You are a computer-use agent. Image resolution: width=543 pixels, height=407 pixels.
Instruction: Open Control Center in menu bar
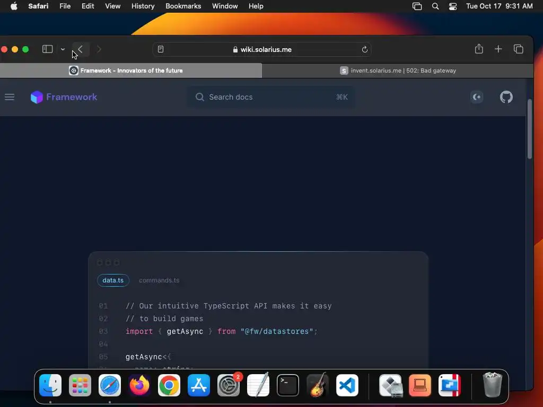click(x=453, y=6)
